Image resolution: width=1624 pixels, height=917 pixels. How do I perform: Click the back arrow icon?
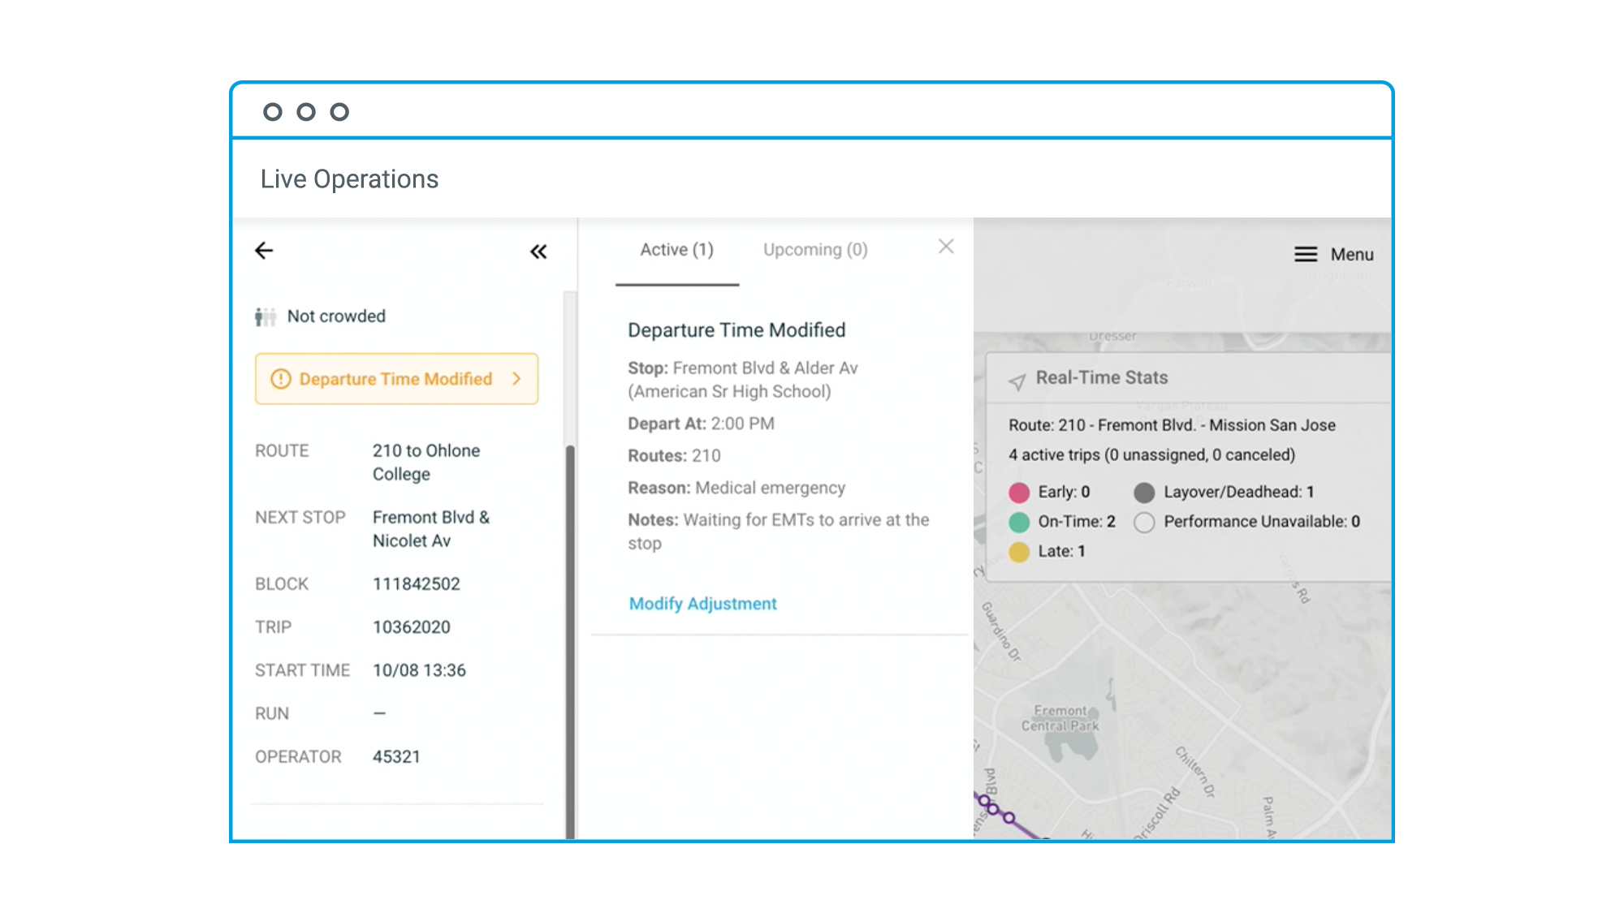point(264,251)
